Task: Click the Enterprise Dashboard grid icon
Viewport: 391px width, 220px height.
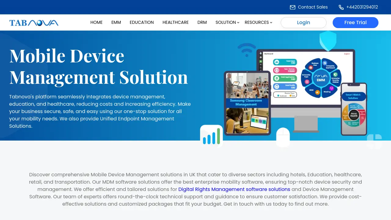Action: click(325, 63)
